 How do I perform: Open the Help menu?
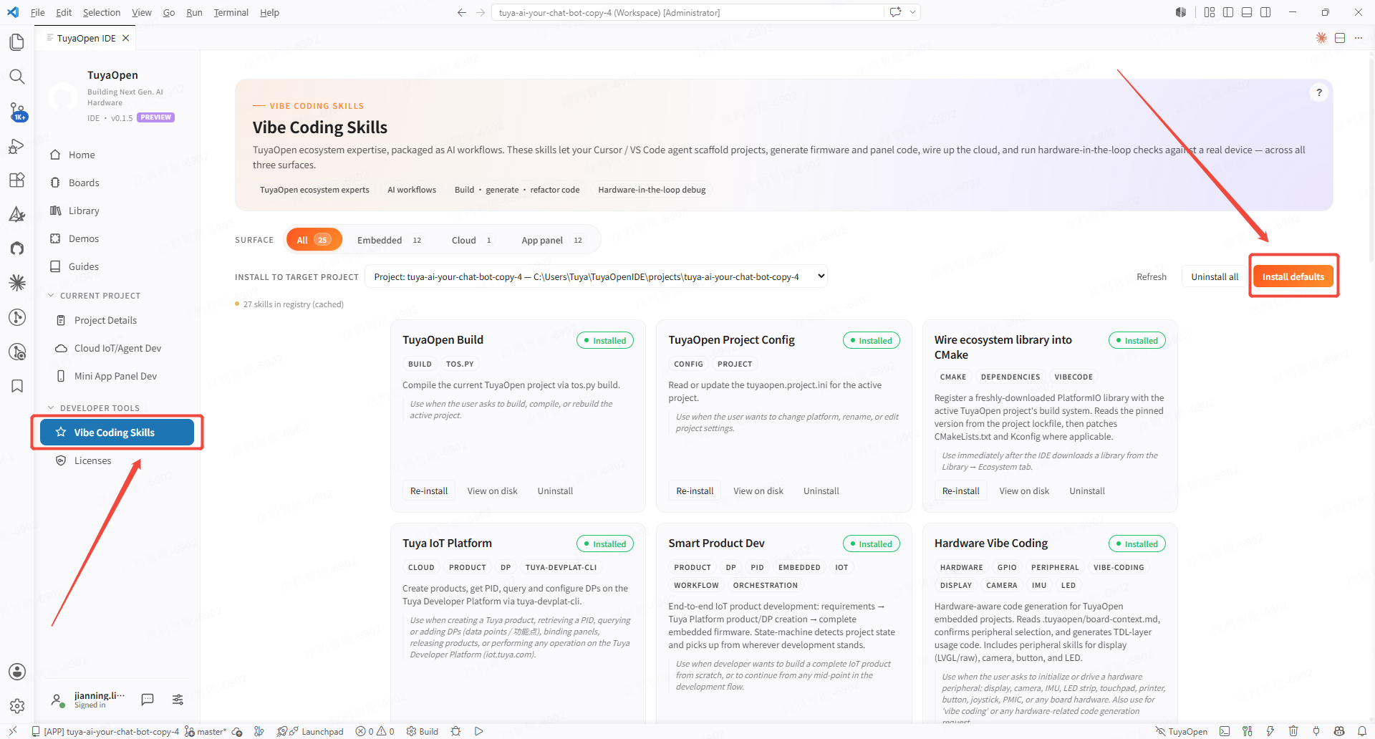click(269, 12)
